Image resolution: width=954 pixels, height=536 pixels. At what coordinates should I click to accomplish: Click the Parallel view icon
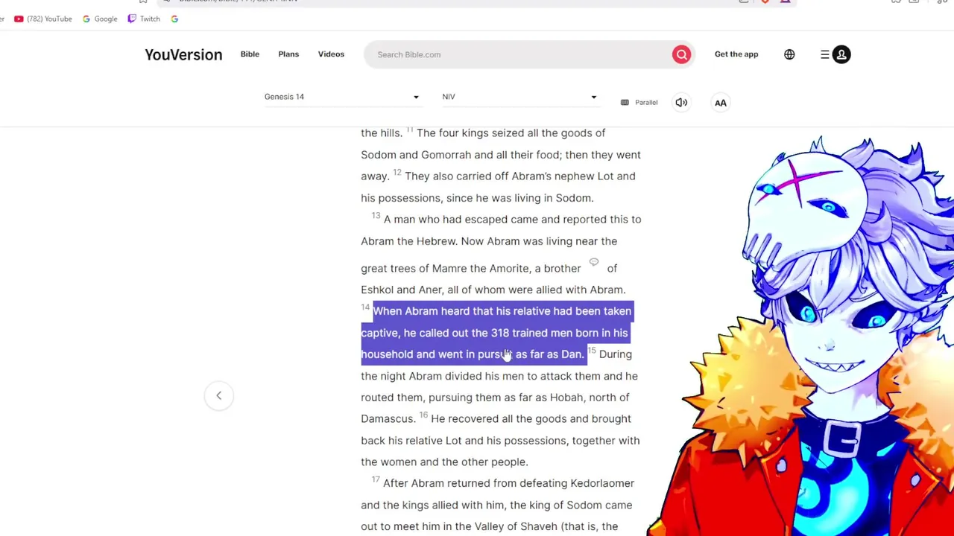(625, 103)
